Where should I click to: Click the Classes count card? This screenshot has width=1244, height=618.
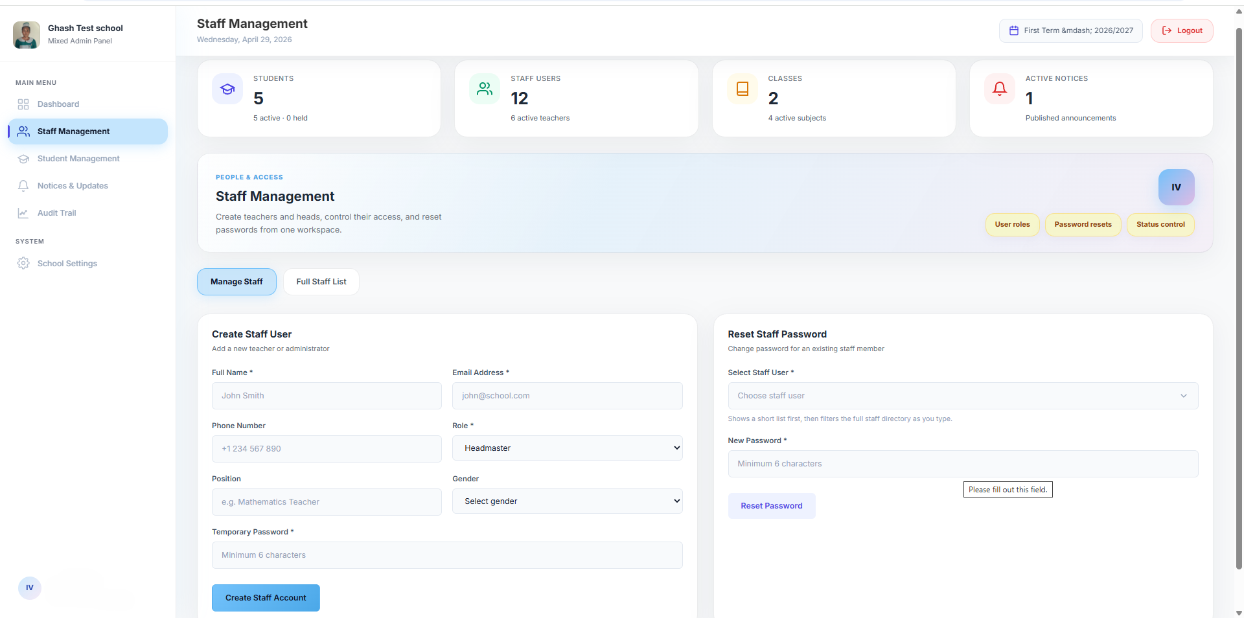[x=834, y=98]
